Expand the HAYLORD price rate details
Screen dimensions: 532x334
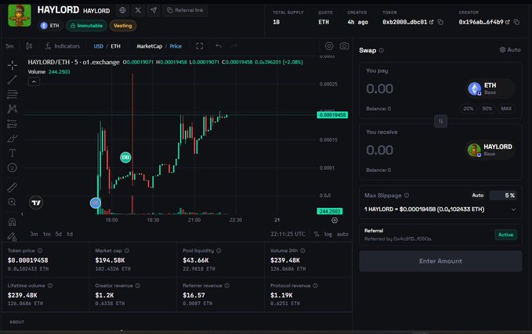(514, 210)
